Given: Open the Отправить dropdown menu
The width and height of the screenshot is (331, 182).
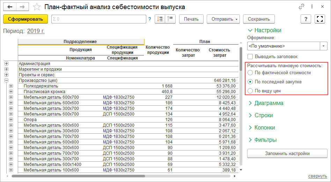Looking at the screenshot, I should 223,19.
